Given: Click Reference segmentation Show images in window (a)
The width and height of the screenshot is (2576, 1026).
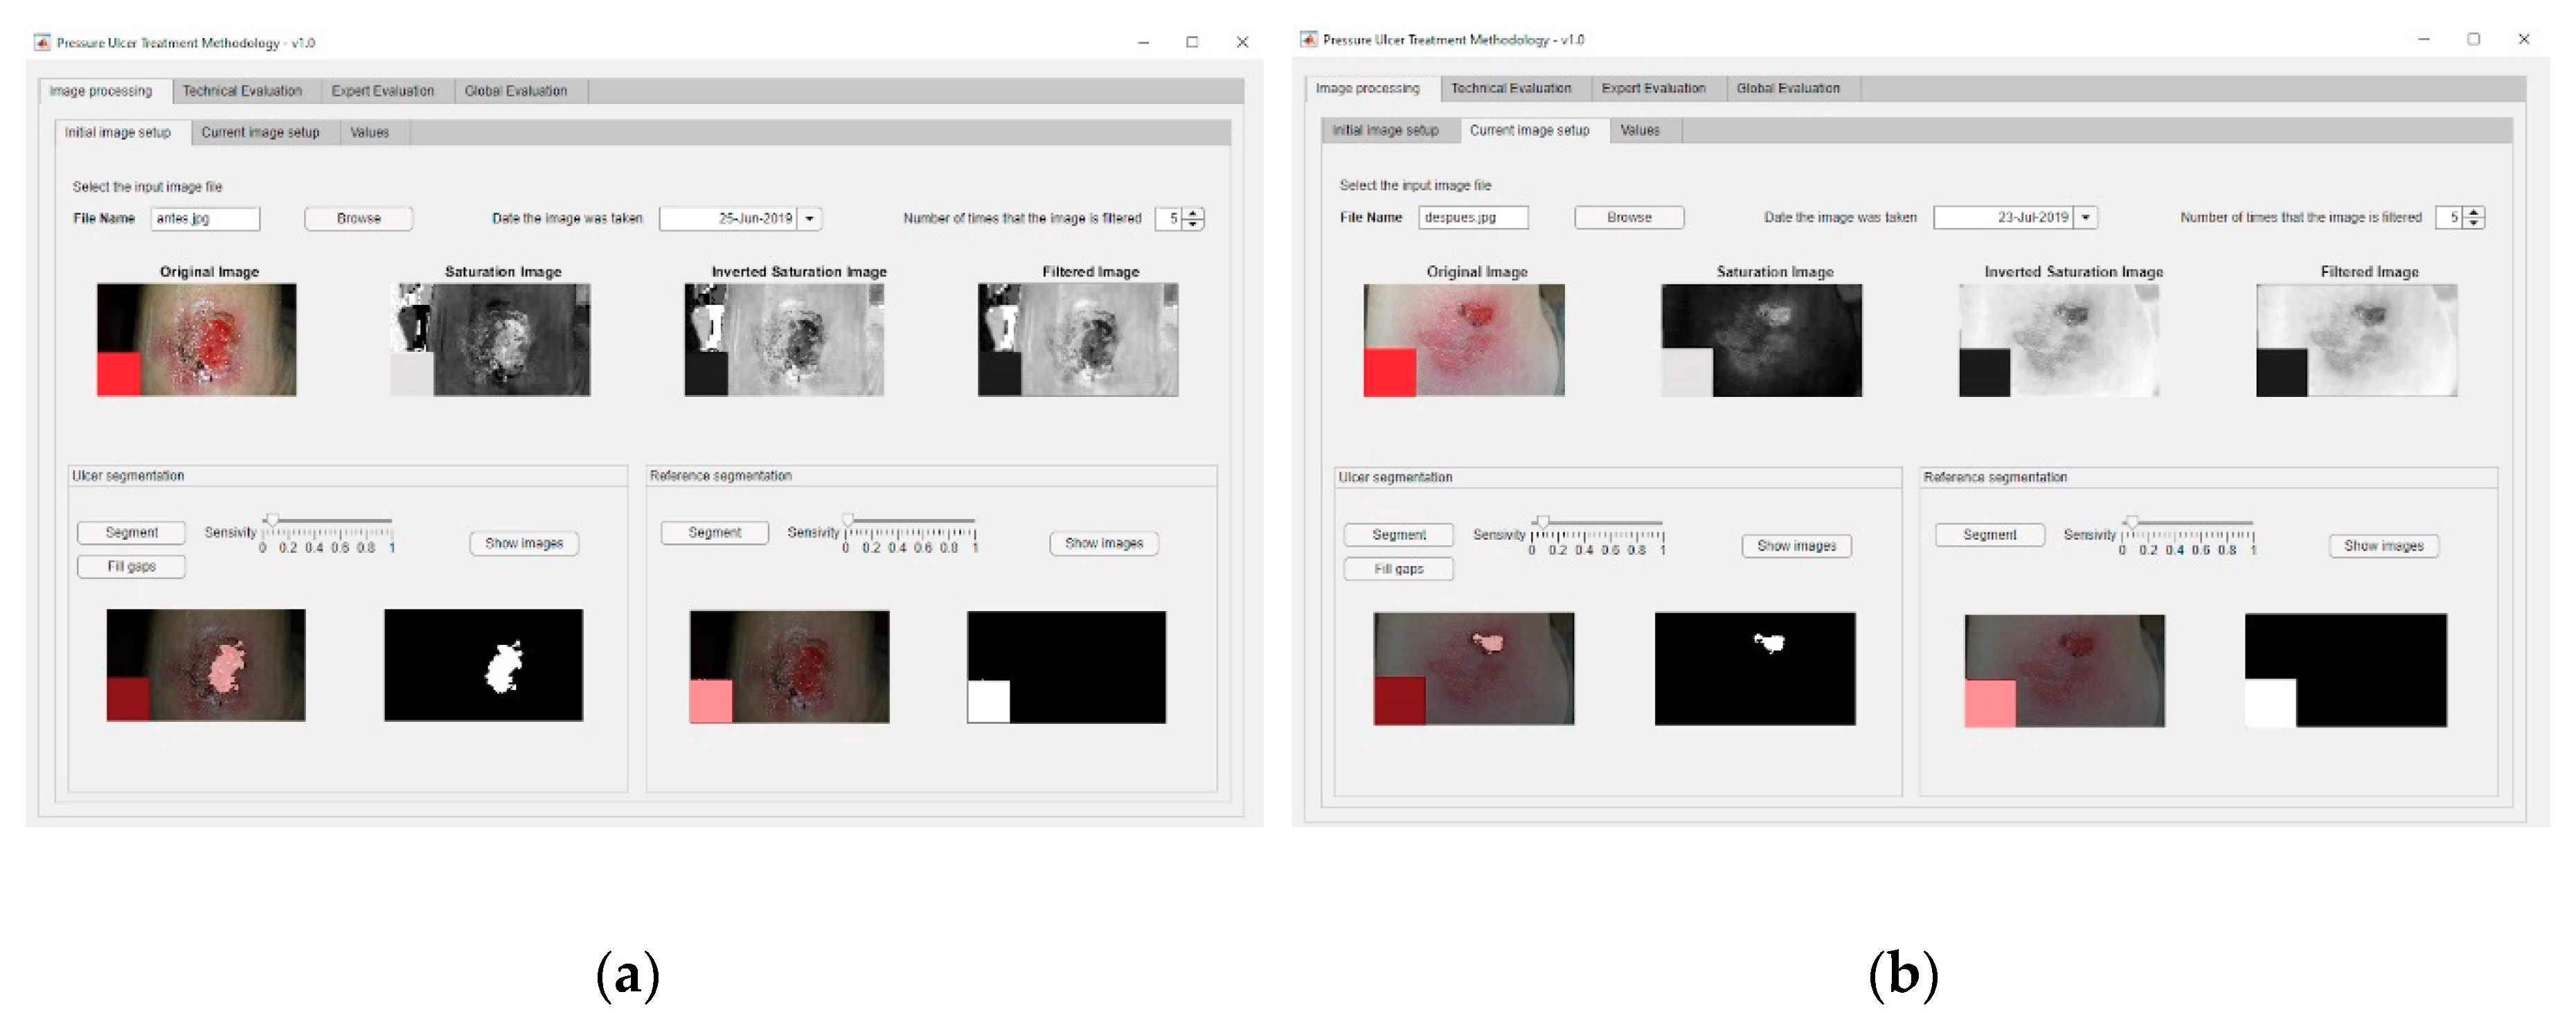Looking at the screenshot, I should pos(1104,543).
